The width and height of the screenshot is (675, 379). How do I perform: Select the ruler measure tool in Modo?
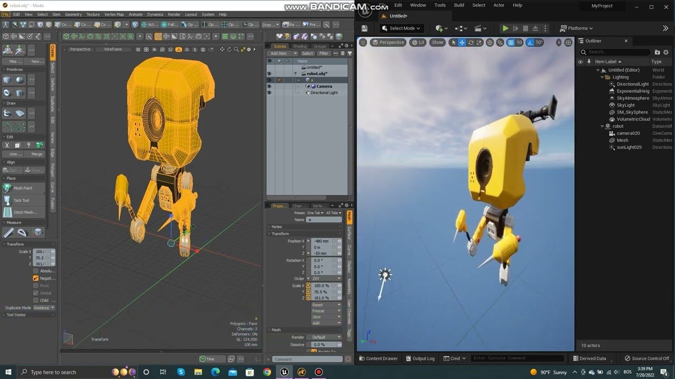[x=8, y=232]
